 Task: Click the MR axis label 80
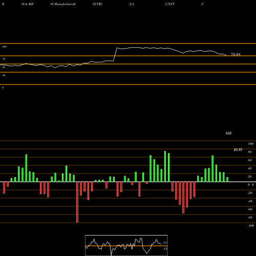click(250, 152)
